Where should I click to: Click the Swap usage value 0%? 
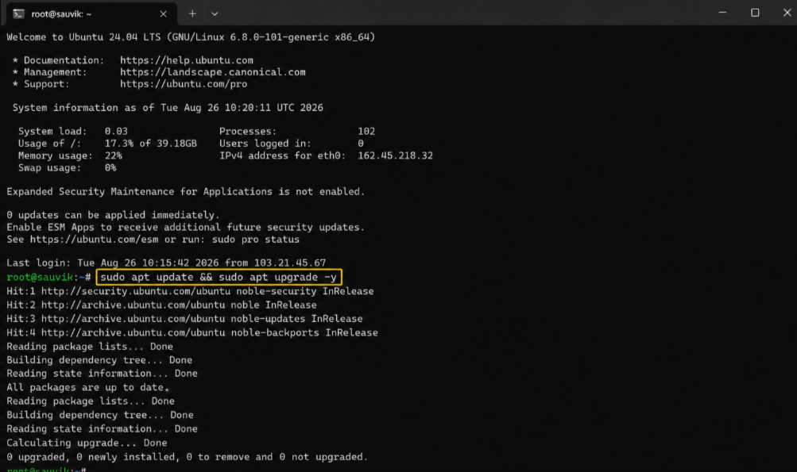pyautogui.click(x=110, y=168)
